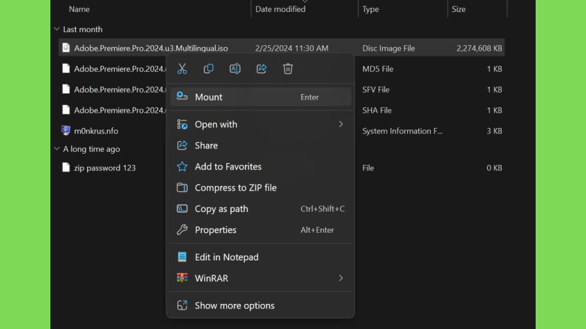The image size is (586, 329).
Task: Select Share menu entry
Action: tap(260, 146)
